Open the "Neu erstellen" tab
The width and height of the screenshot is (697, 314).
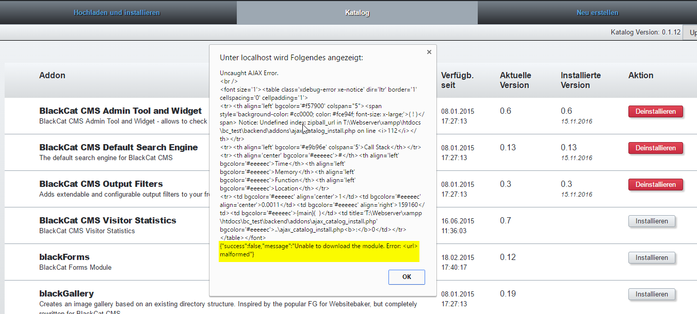597,12
